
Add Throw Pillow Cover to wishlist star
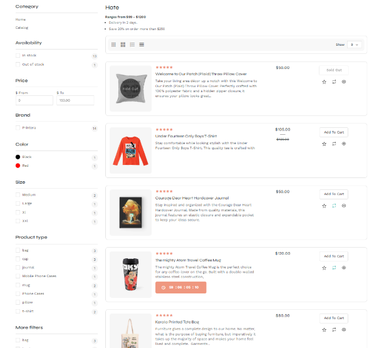pos(324,82)
